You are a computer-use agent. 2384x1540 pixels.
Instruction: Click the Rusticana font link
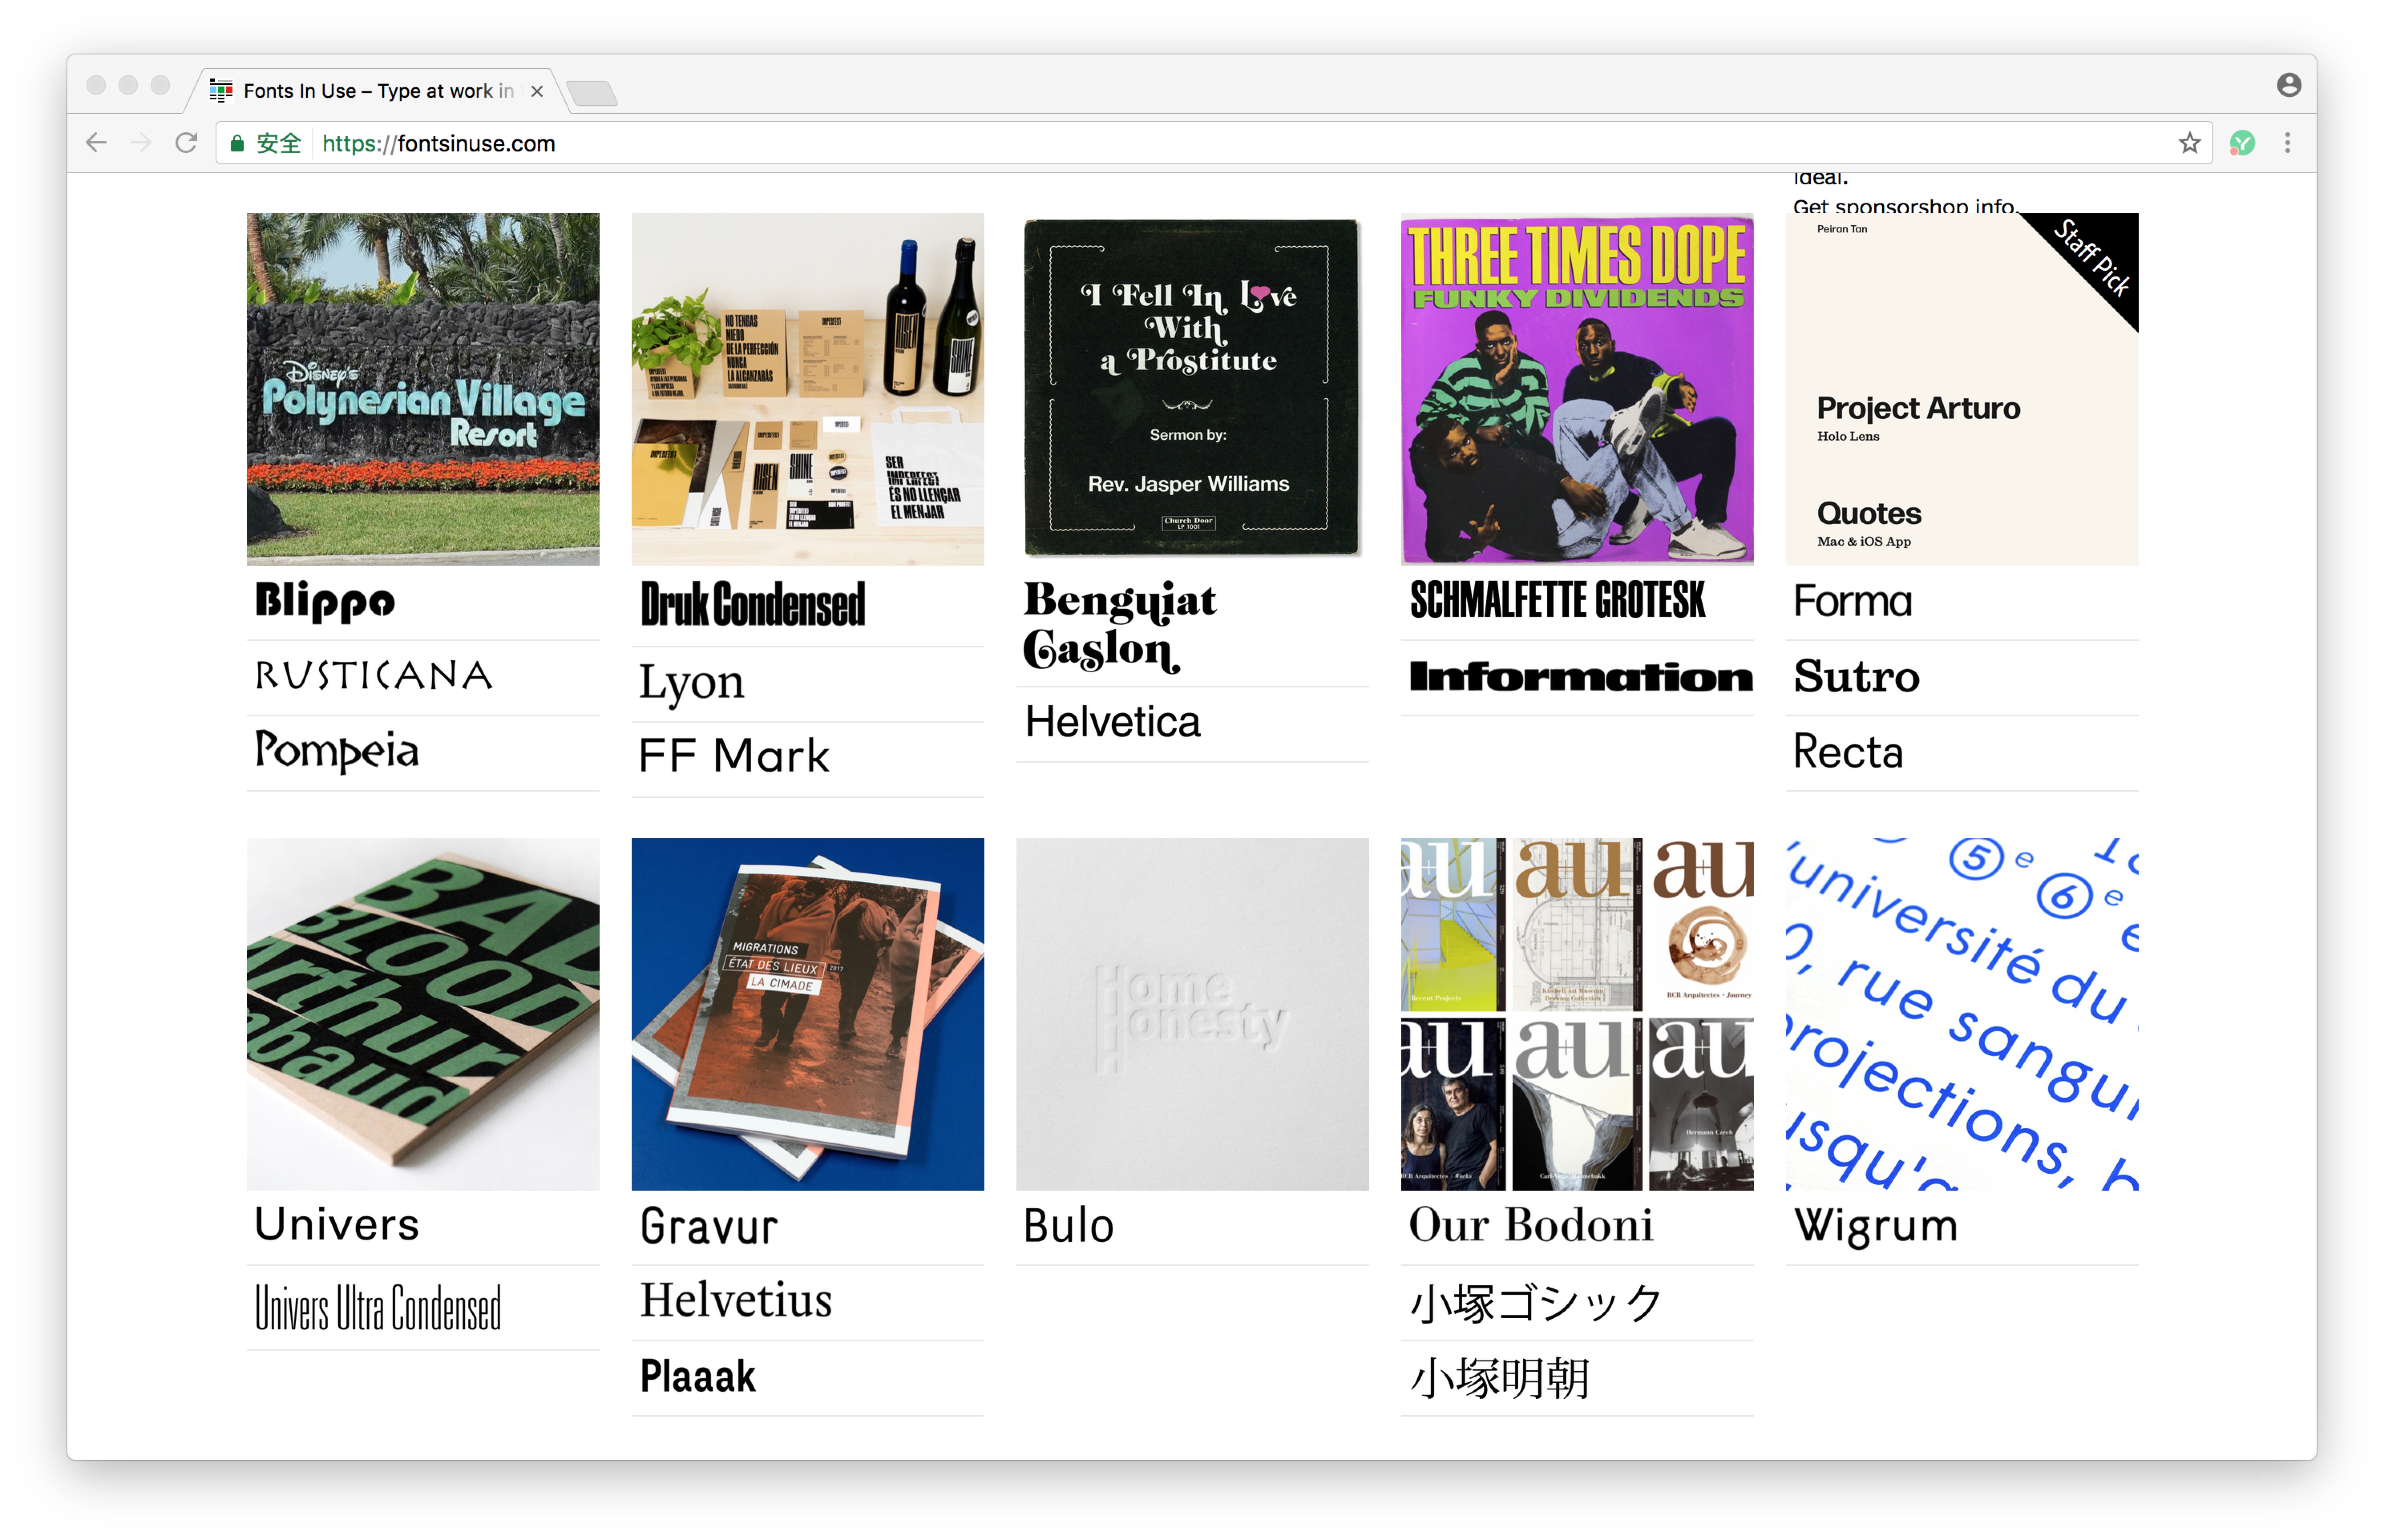click(374, 676)
